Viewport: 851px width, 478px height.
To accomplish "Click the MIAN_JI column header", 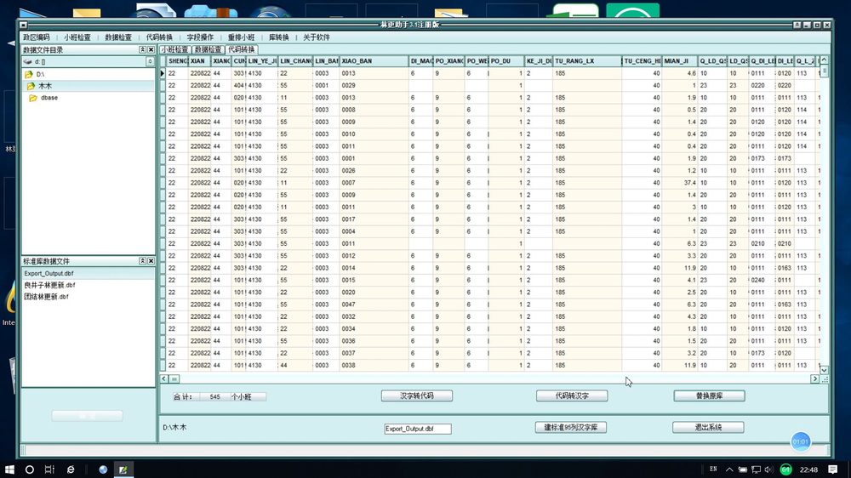I will pos(680,61).
